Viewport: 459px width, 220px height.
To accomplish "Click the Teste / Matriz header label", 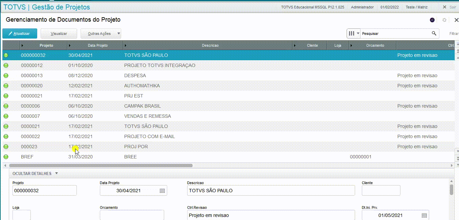I will click(417, 7).
